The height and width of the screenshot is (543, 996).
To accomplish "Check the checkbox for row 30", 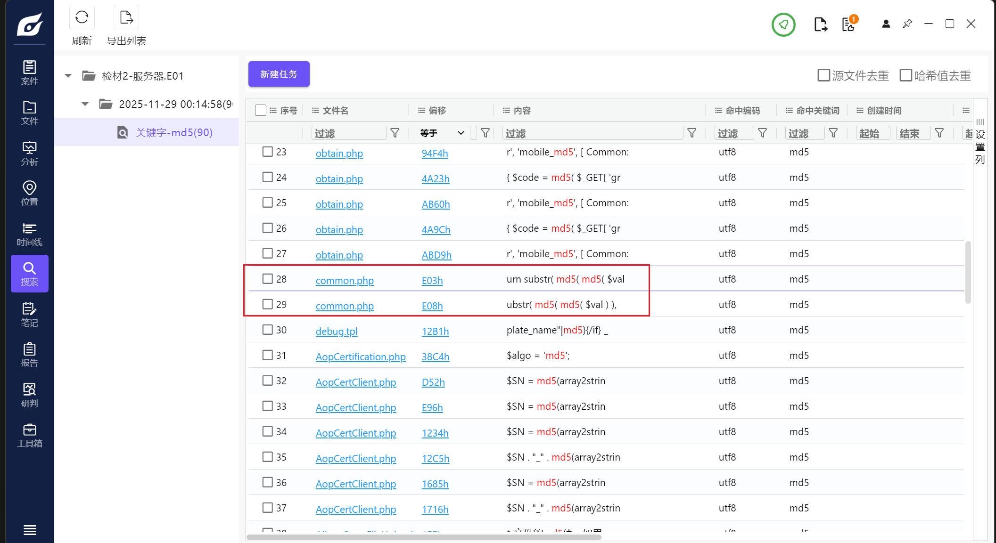I will (x=268, y=330).
